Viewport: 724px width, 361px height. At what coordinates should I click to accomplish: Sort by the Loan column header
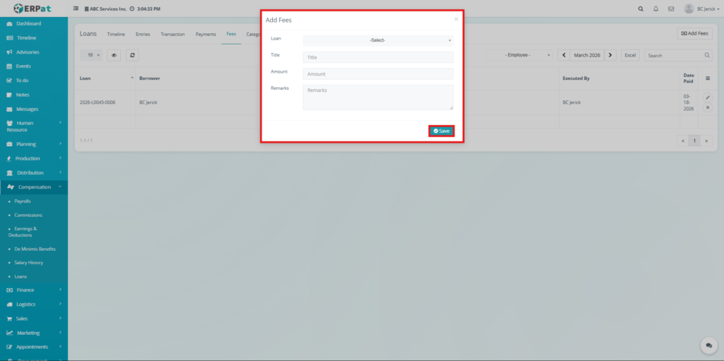[107, 78]
